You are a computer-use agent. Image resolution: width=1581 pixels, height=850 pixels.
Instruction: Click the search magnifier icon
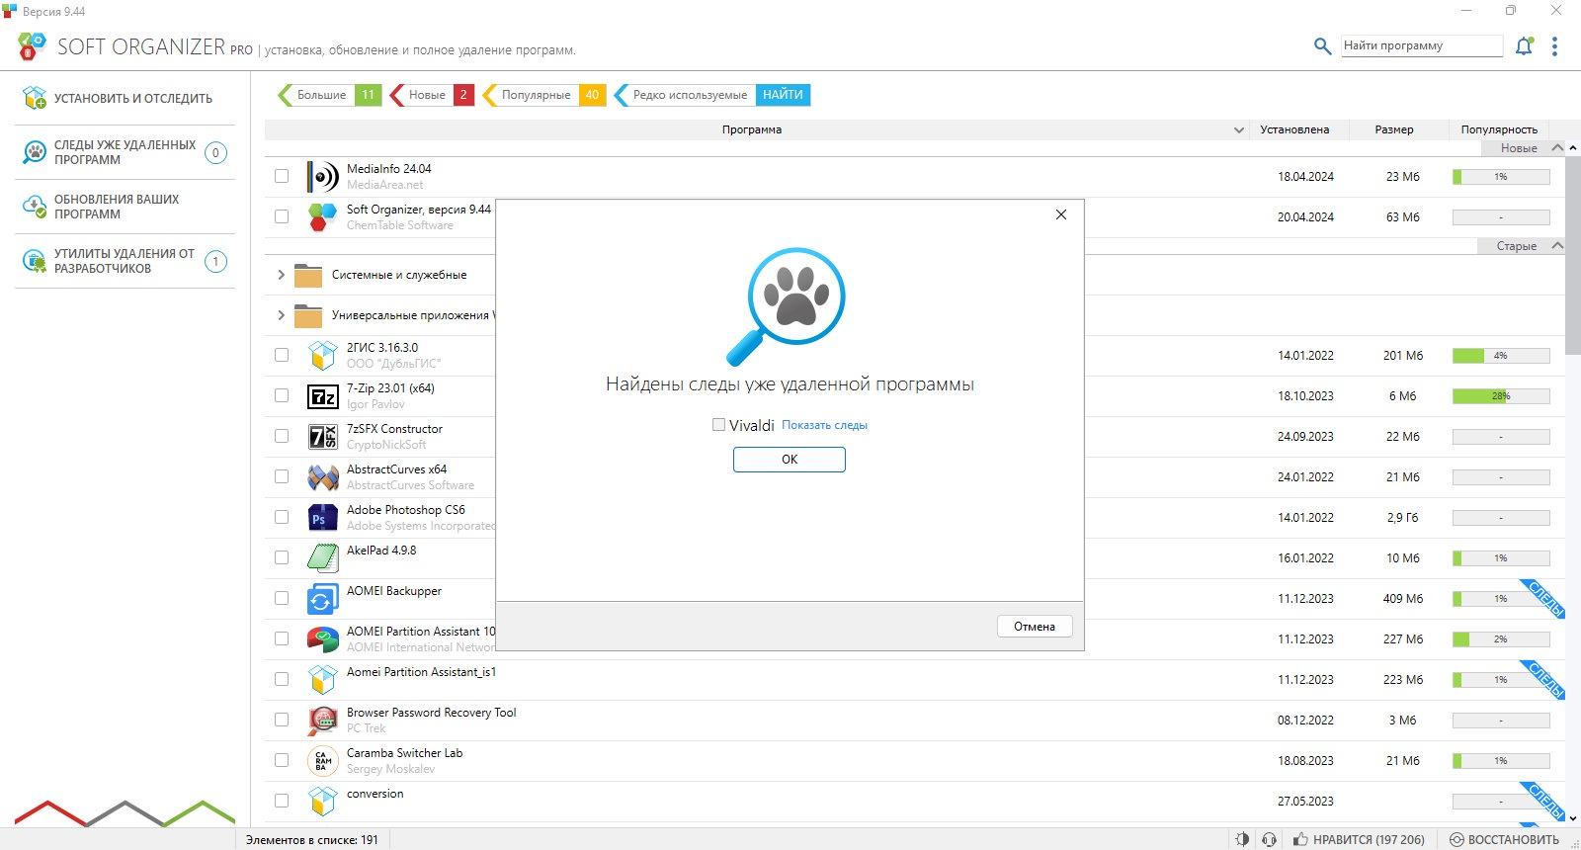(1322, 45)
